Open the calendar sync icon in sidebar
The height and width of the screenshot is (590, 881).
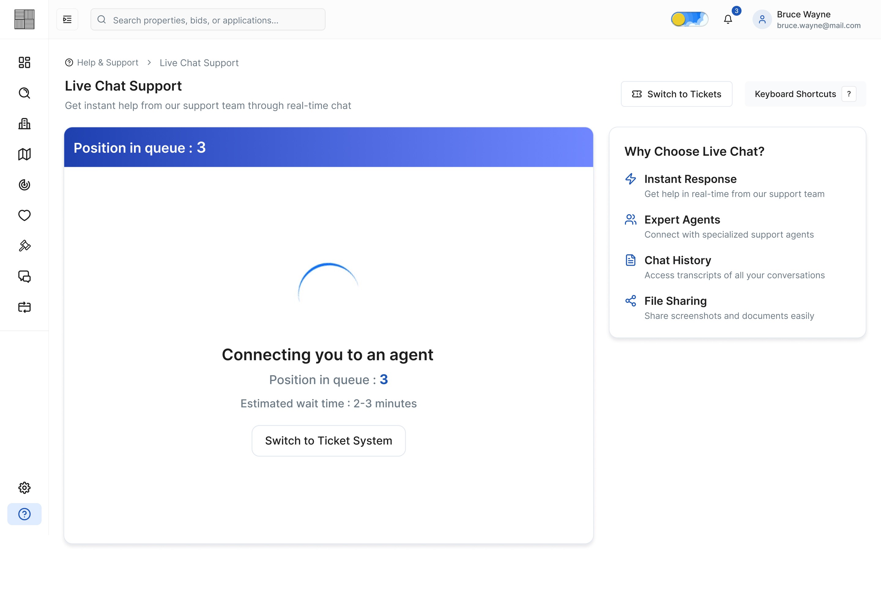[x=24, y=307]
